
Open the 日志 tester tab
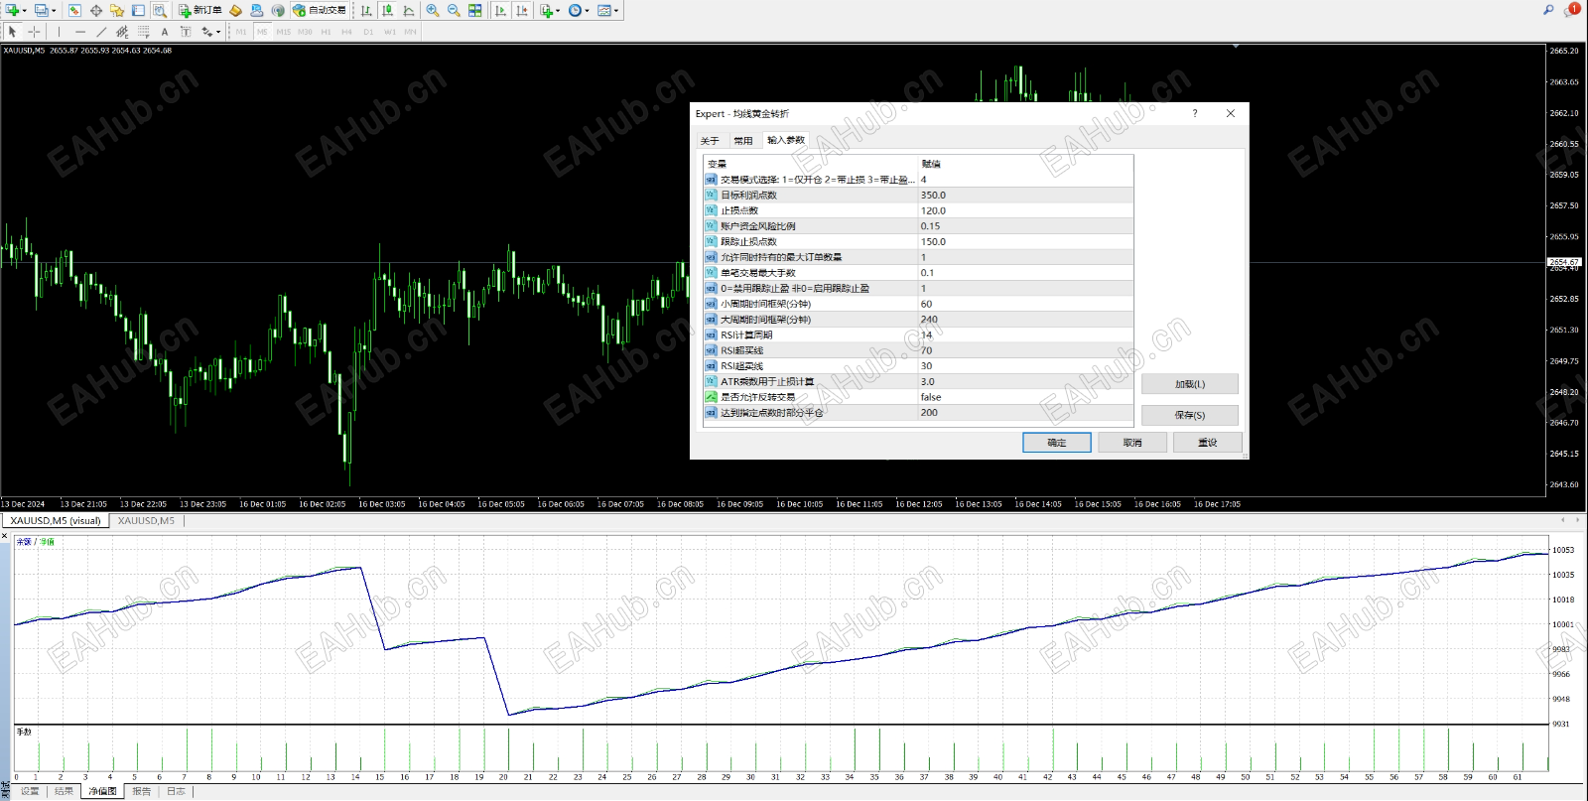[176, 791]
